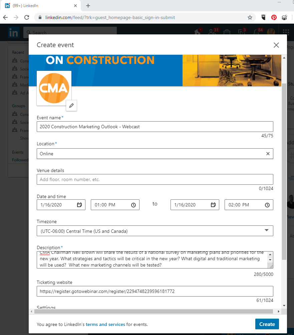Open the end date calendar picker icon
Image resolution: width=294 pixels, height=335 pixels.
tap(213, 205)
